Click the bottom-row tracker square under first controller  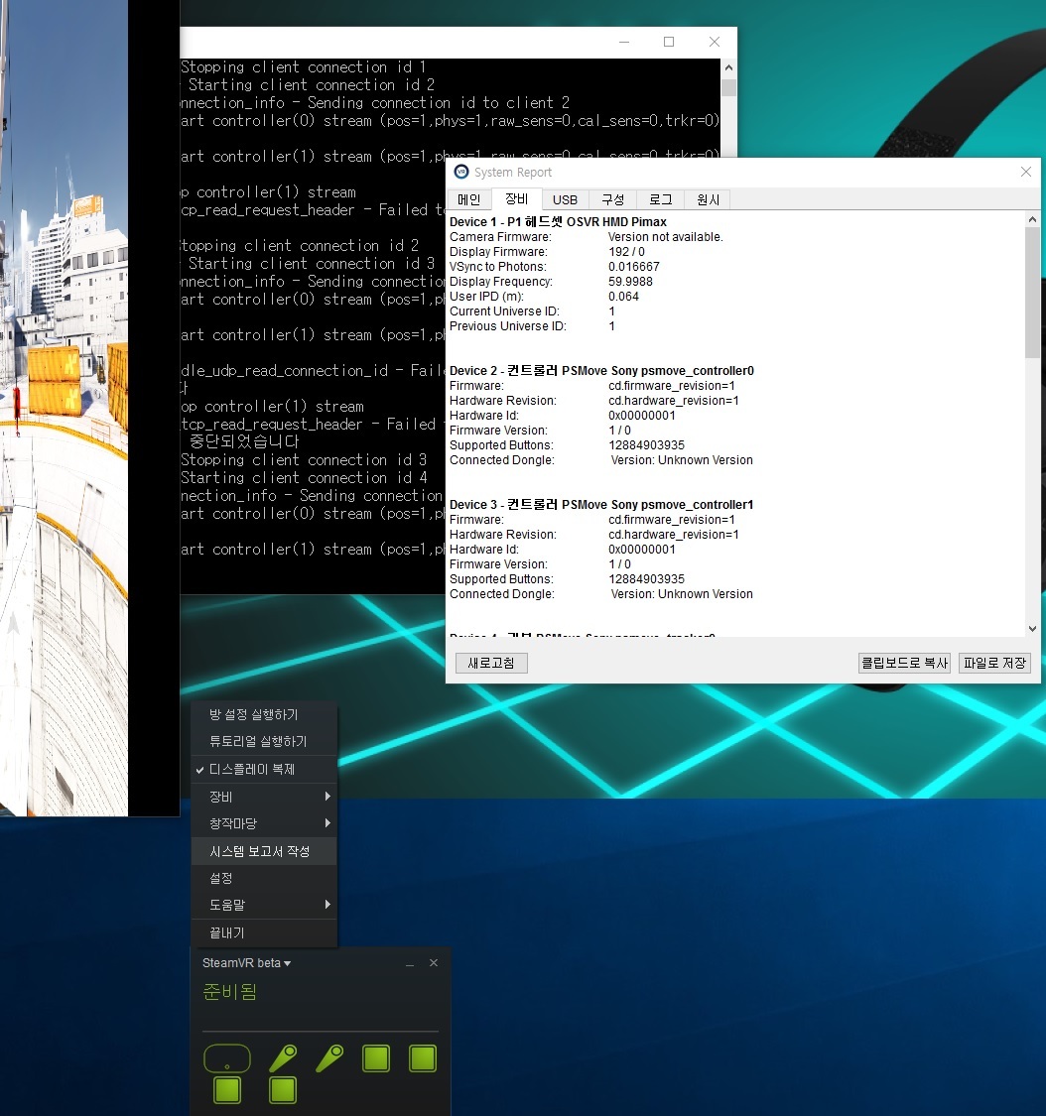click(283, 1090)
